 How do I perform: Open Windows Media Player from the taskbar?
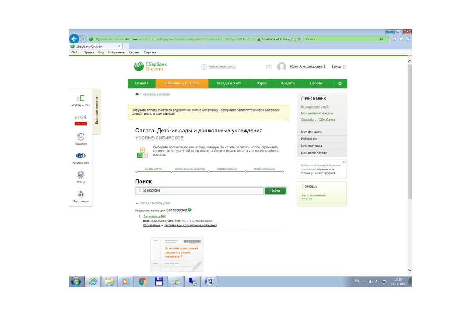[x=126, y=282]
